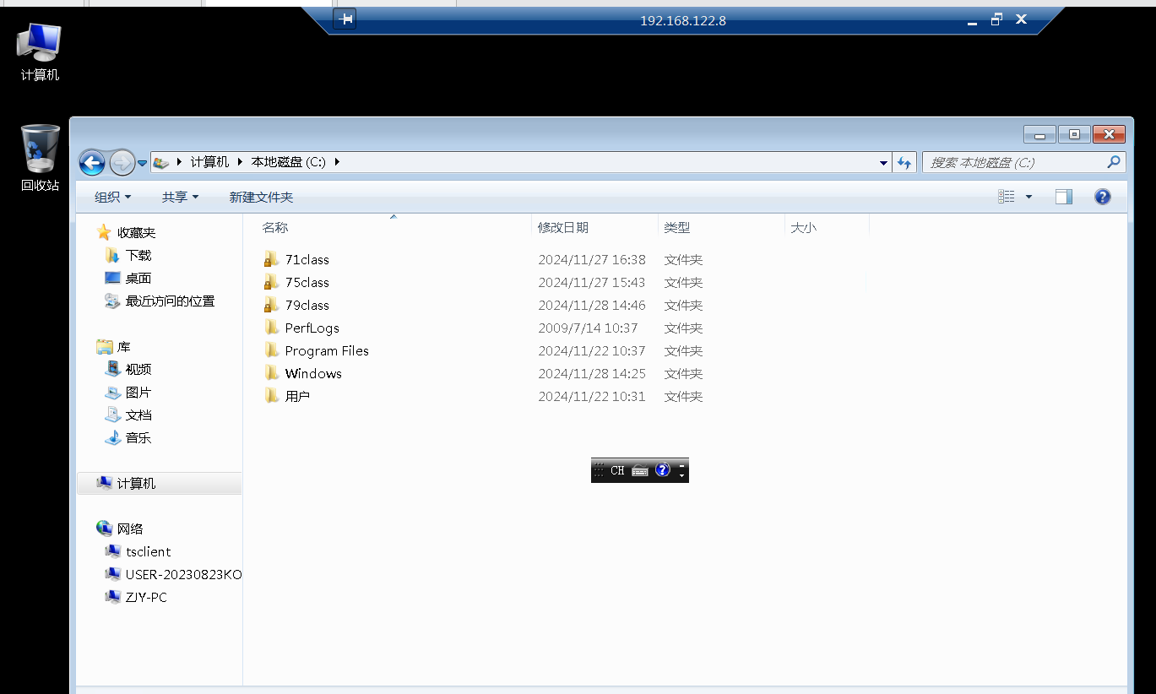Open the 计算机 desktop icon
Viewport: 1156px width, 694px height.
tap(40, 52)
